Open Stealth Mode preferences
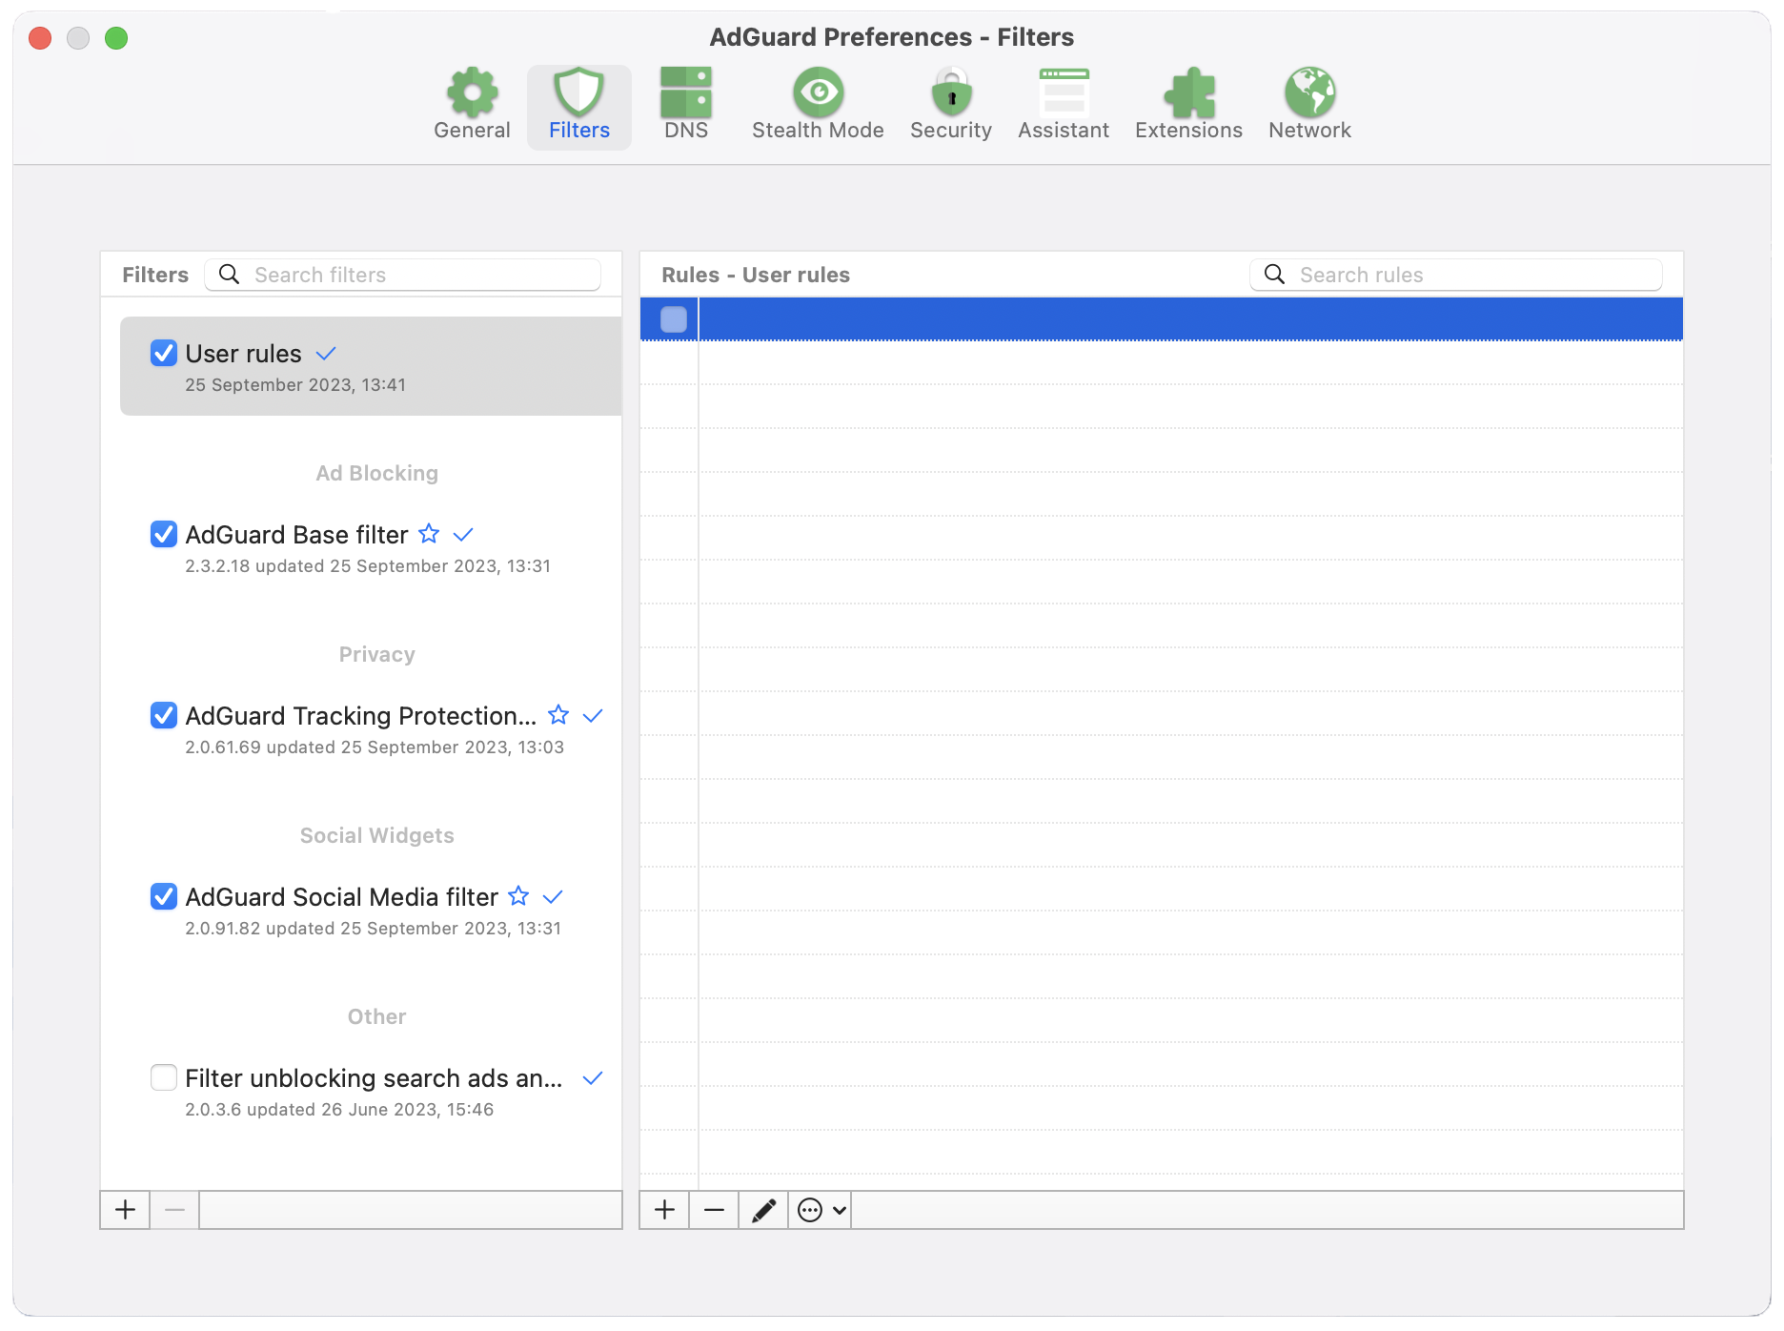1784x1331 pixels. [x=818, y=106]
